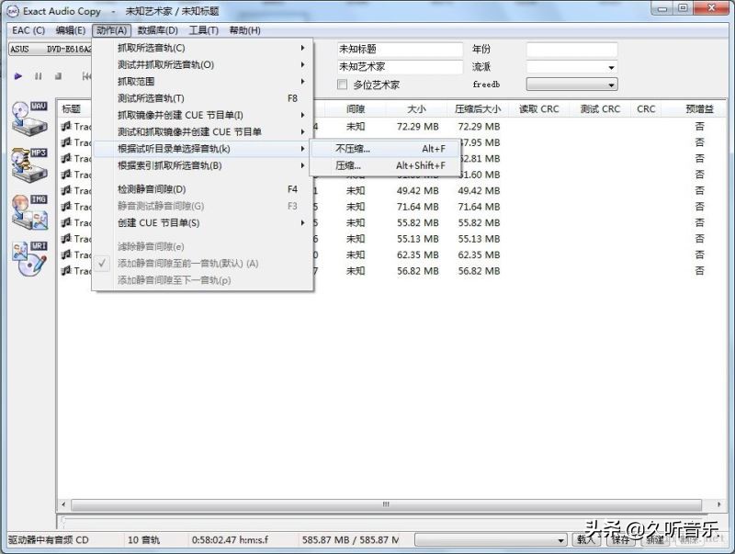
Task: Select the 62.35 MB size cell
Action: tap(418, 255)
